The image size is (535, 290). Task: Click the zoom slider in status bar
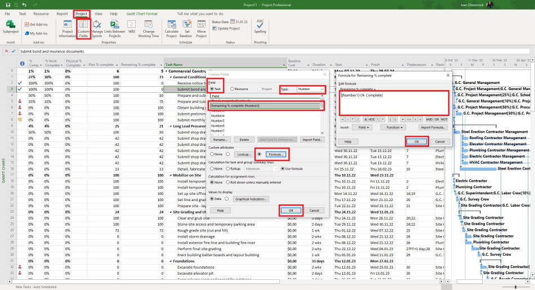515,287
